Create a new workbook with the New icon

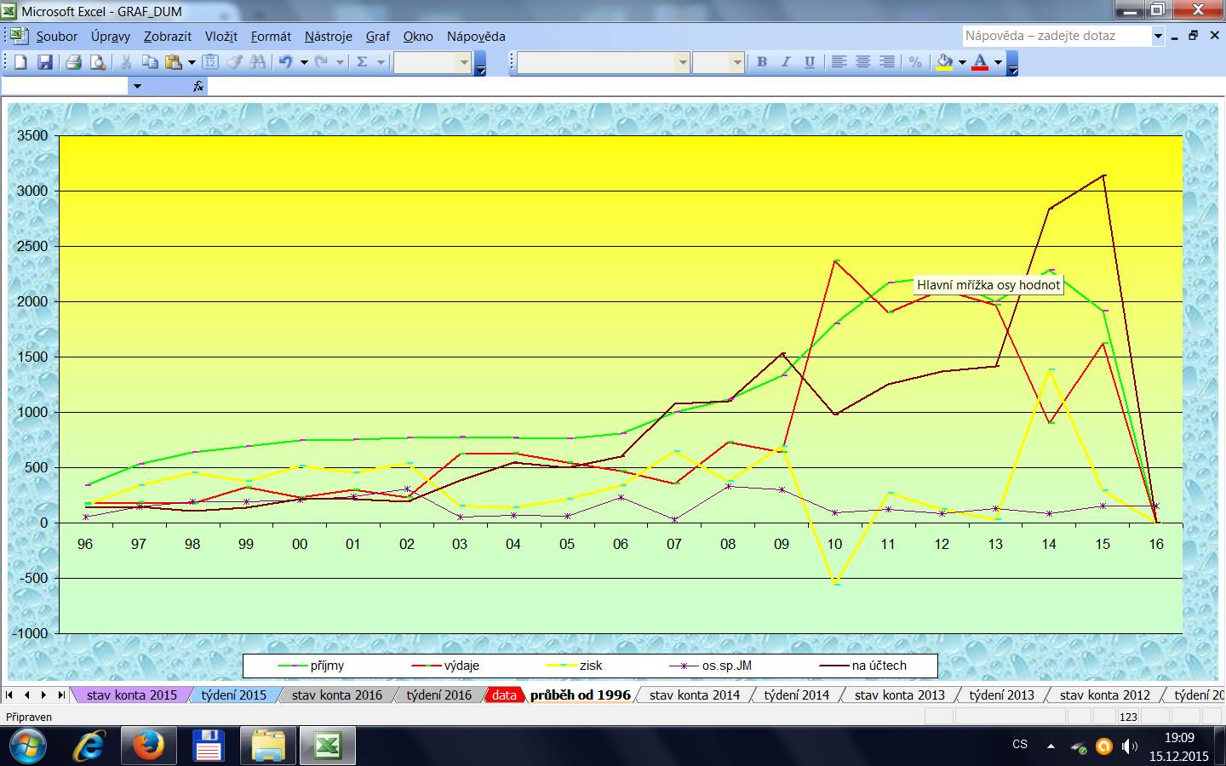pos(21,62)
